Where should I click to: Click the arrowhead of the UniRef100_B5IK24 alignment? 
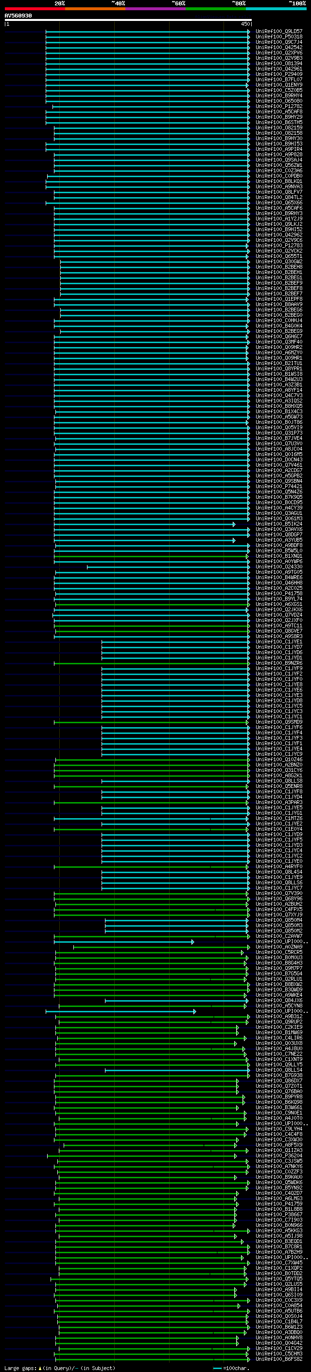[x=234, y=524]
